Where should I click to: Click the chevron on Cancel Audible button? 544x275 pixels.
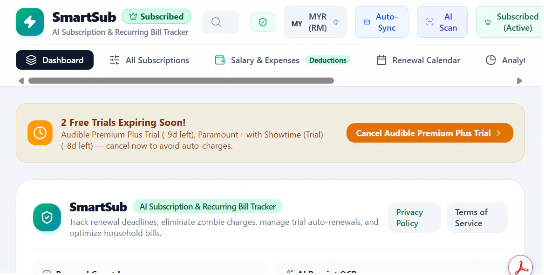(x=498, y=133)
